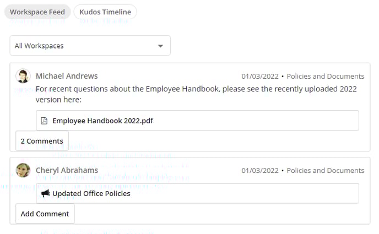Expand the 2 Comments section
This screenshot has height=234, width=379.
[42, 141]
